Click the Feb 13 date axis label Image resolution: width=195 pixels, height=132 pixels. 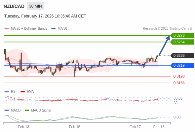click(x=23, y=127)
